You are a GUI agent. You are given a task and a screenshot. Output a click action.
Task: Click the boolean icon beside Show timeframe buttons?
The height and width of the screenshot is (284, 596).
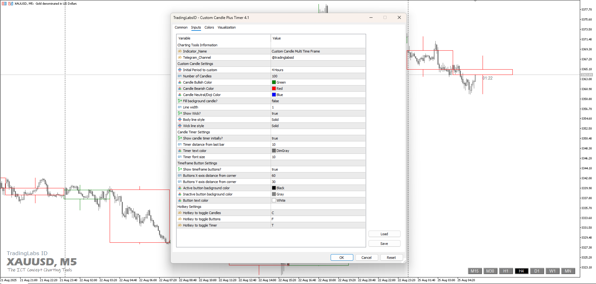click(180, 169)
